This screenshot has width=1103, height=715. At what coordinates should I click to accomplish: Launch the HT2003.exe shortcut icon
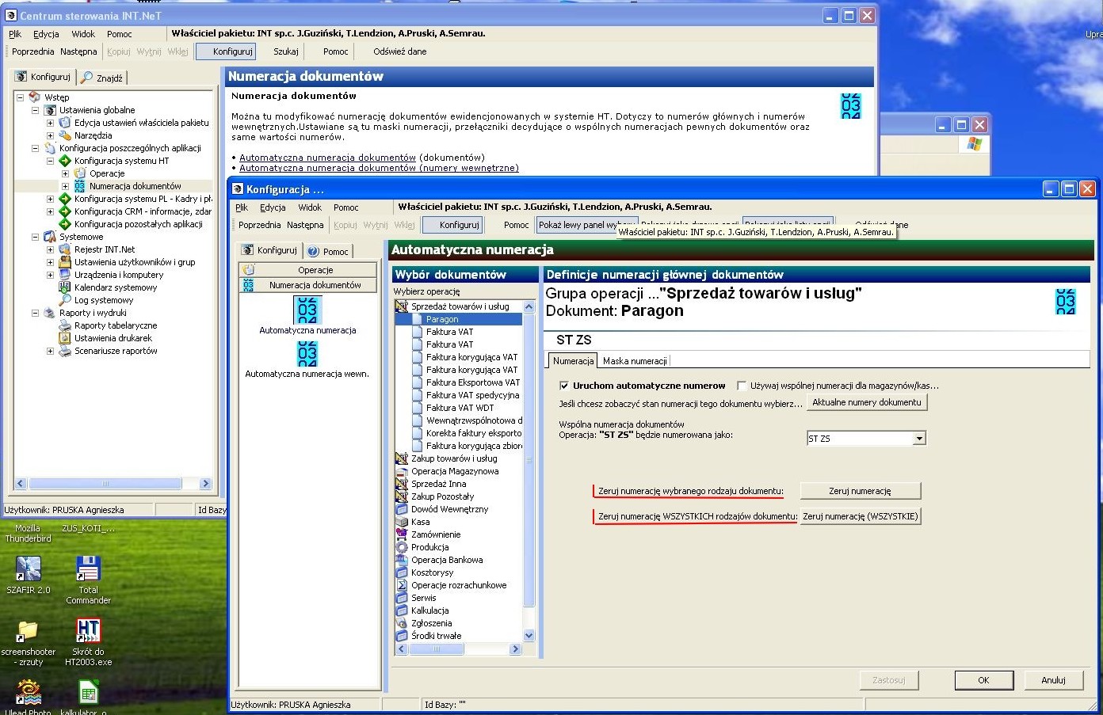point(88,630)
